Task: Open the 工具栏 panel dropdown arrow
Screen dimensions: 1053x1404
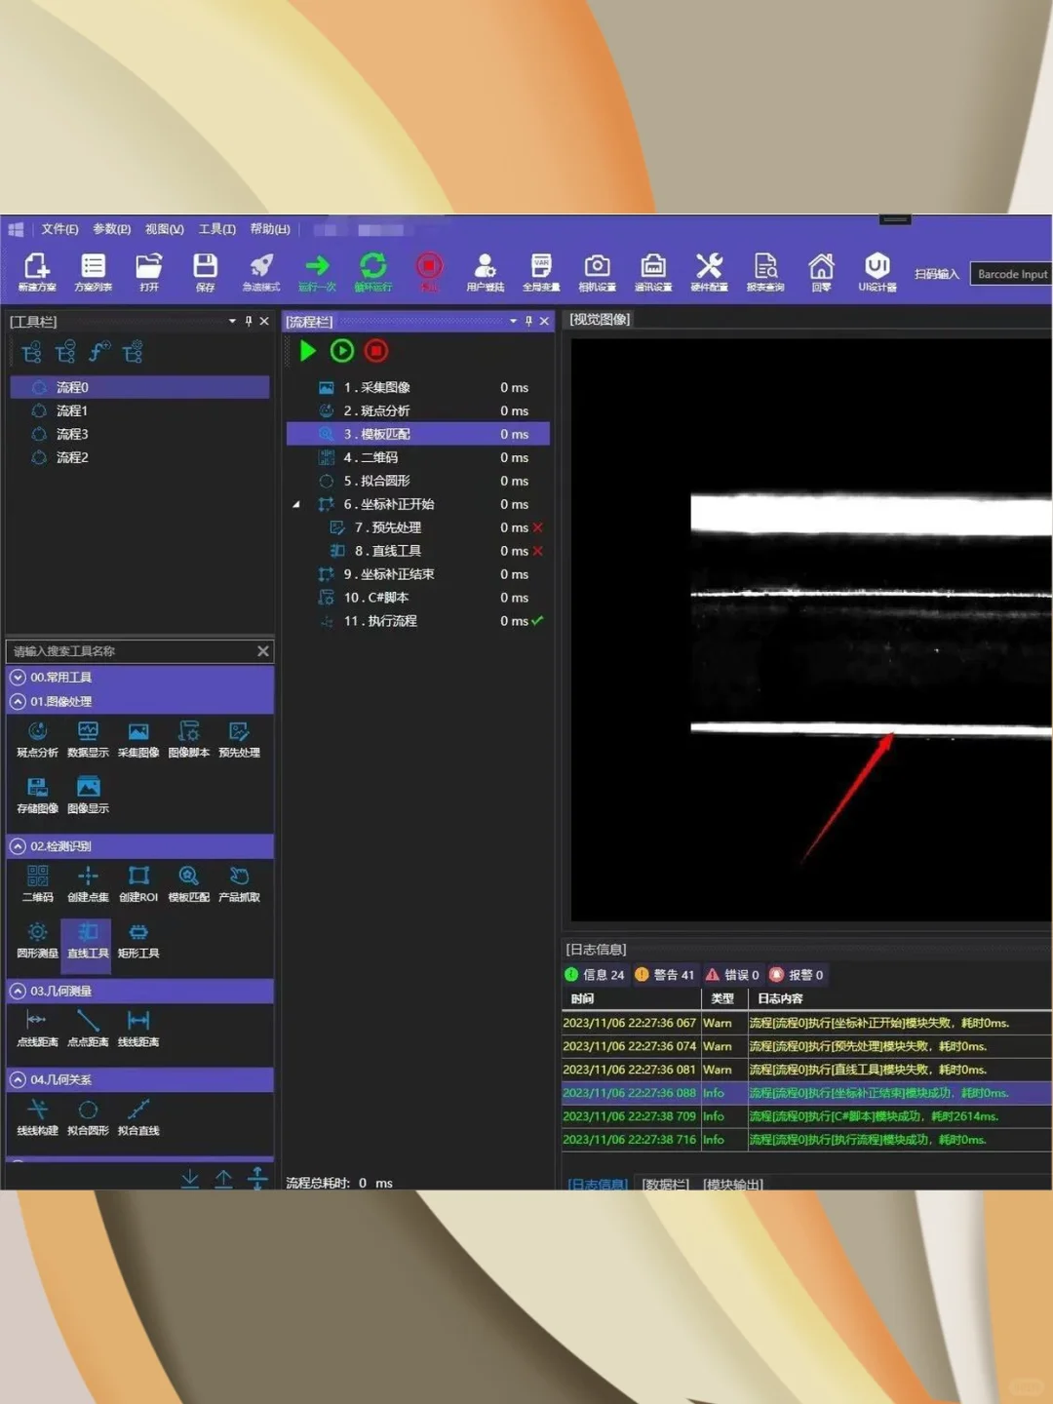Action: 232,321
